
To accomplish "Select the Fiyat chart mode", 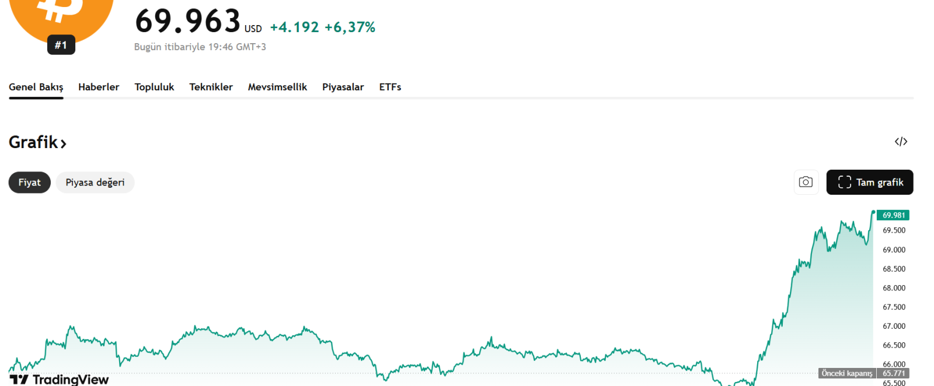I will pos(29,183).
